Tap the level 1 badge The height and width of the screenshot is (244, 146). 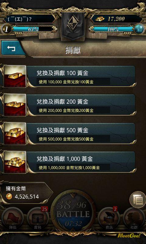click(6, 29)
